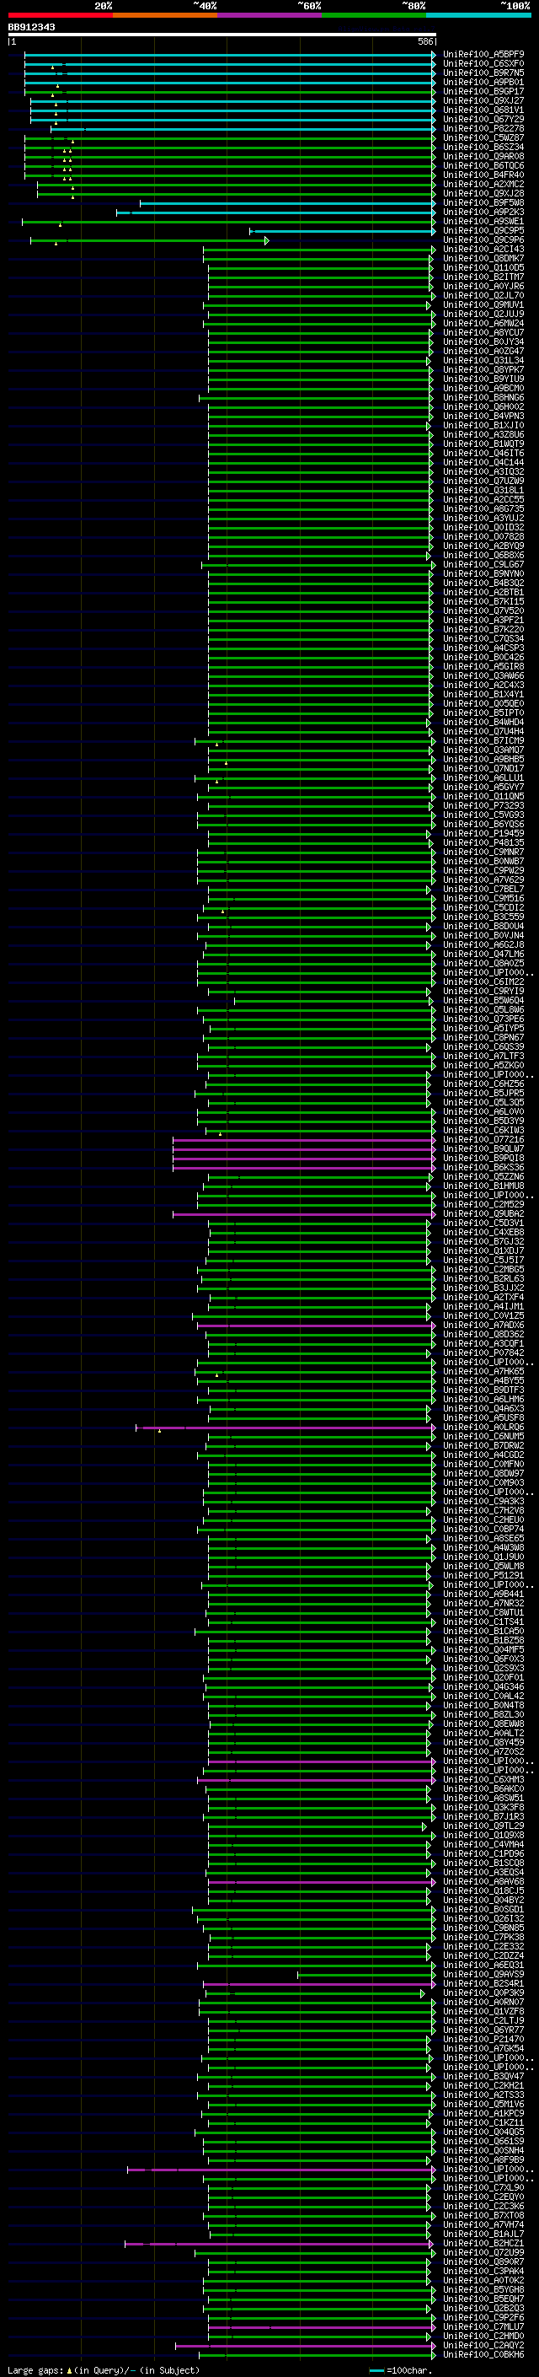Select hit label UniRef100_A9SWE1
The image size is (539, 2377).
(483, 222)
